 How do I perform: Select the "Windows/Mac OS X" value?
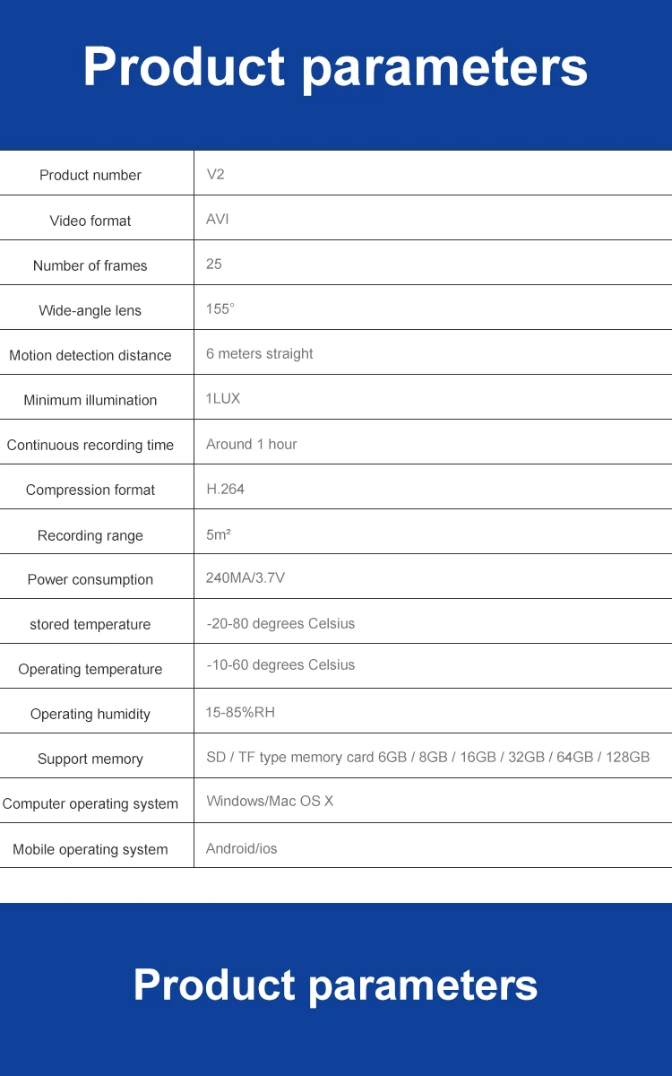270,801
